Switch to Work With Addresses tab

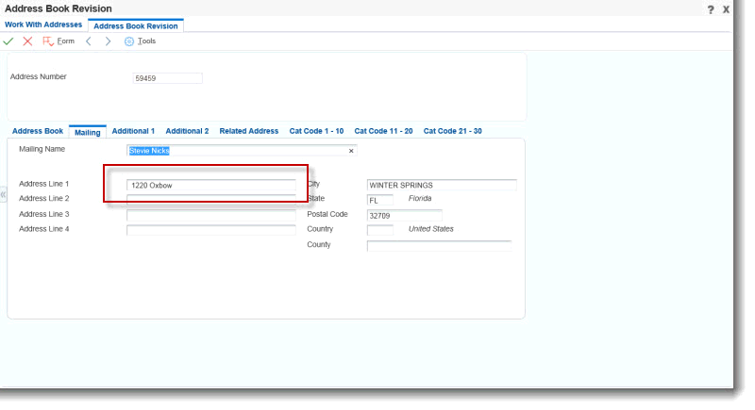(x=43, y=25)
